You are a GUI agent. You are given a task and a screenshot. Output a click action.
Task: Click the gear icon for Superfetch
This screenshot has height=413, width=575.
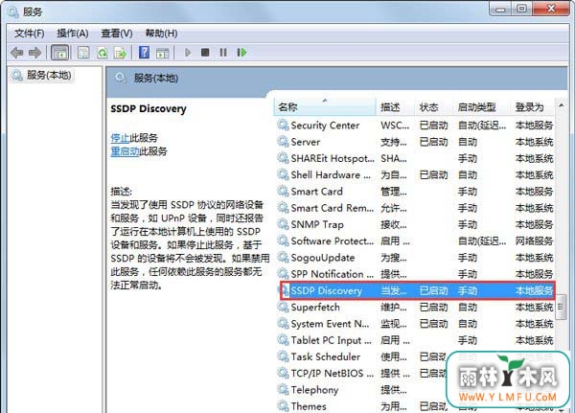coord(283,307)
